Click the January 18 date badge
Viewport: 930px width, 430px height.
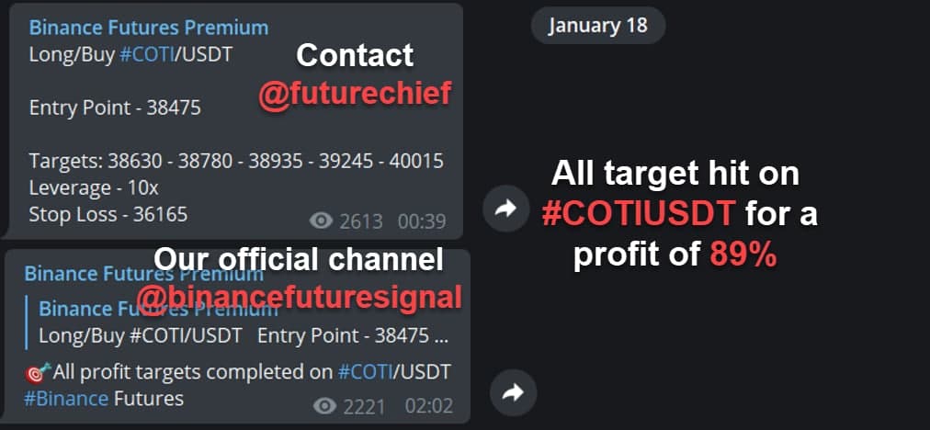pos(598,26)
